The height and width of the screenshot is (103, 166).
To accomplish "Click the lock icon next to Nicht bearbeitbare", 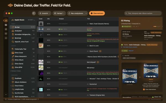I will [x=13, y=97].
